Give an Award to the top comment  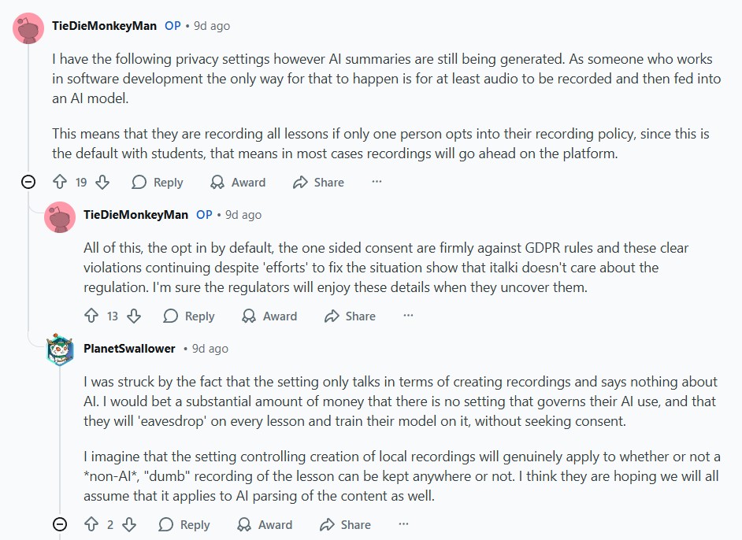pyautogui.click(x=238, y=182)
